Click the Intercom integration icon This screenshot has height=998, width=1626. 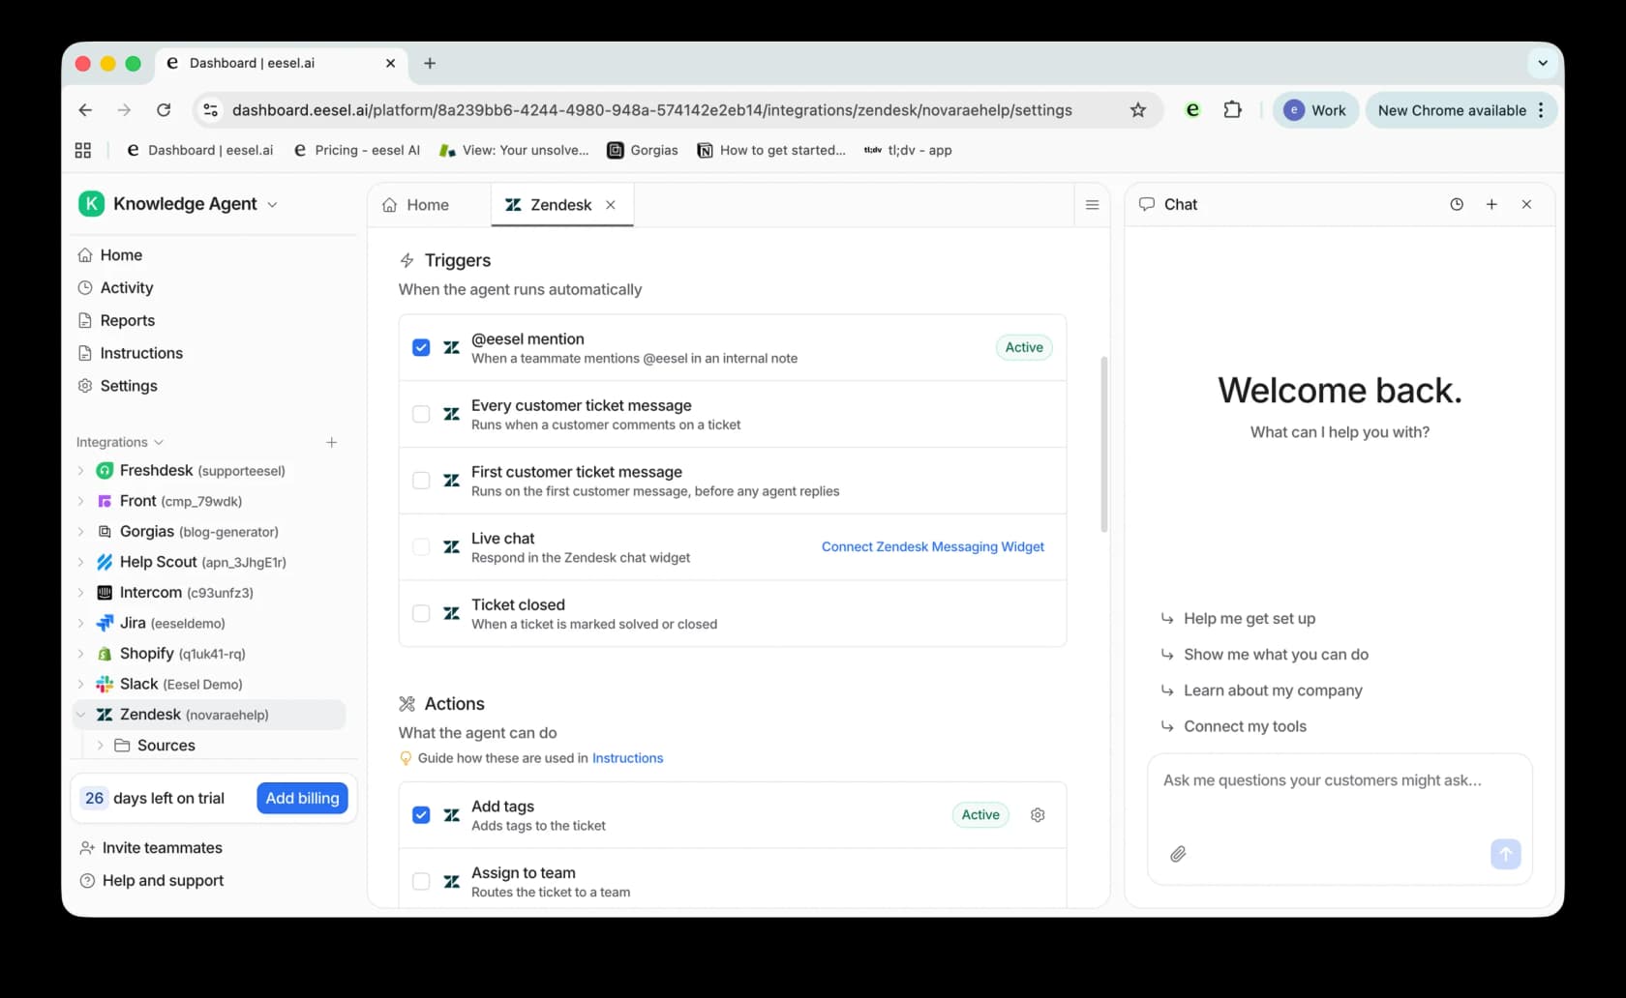coord(105,593)
